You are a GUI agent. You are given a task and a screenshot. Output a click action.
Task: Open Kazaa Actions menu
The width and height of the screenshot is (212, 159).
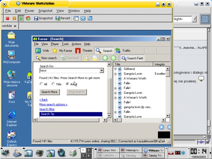tap(76, 44)
